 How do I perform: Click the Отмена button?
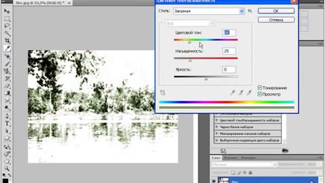coord(276,20)
